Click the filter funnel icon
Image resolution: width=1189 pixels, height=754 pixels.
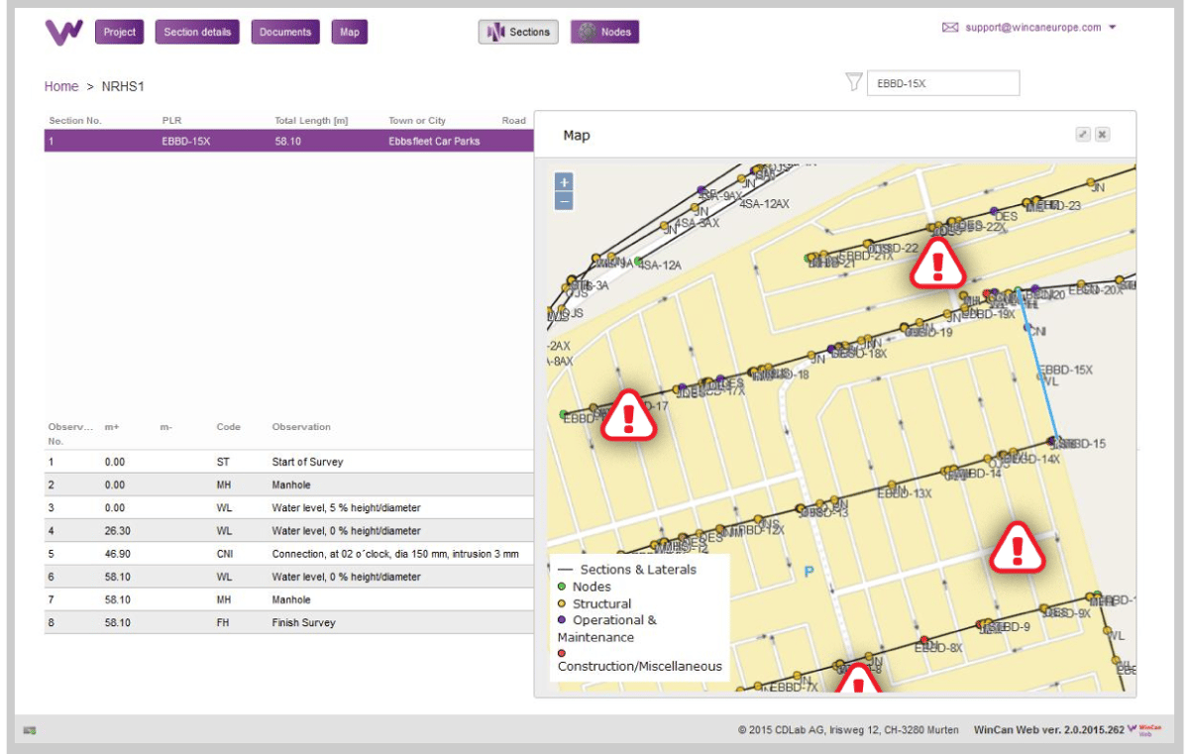(x=853, y=83)
